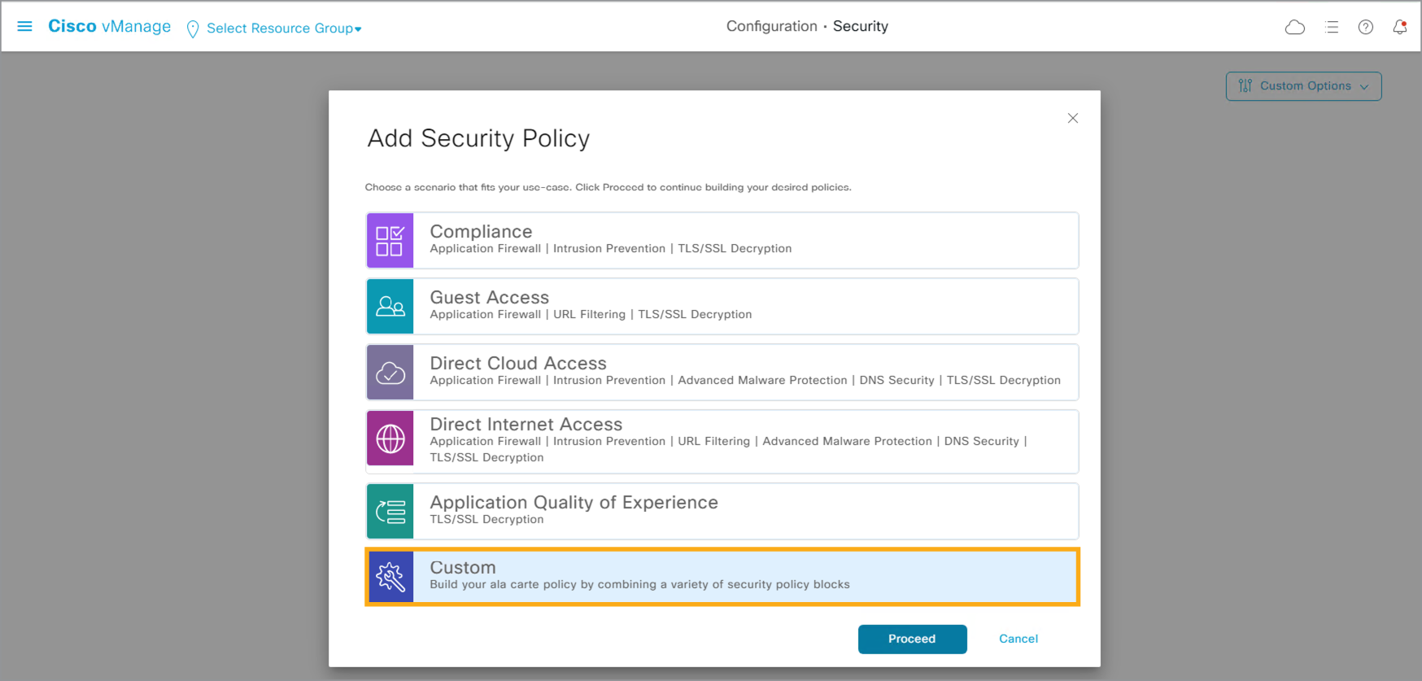Click Custom's 'Build your ala carte policy' description
The width and height of the screenshot is (1422, 681).
[x=639, y=585]
